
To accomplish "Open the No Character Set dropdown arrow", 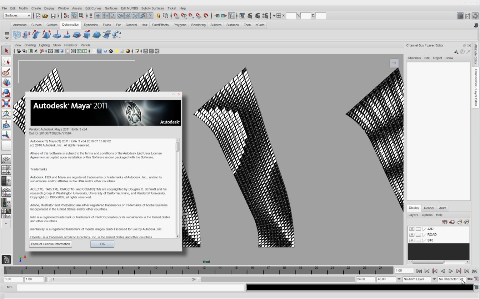I will (x=434, y=279).
